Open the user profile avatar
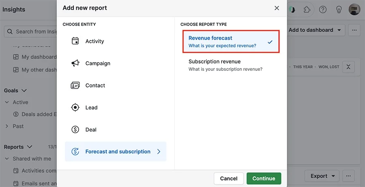 (354, 9)
